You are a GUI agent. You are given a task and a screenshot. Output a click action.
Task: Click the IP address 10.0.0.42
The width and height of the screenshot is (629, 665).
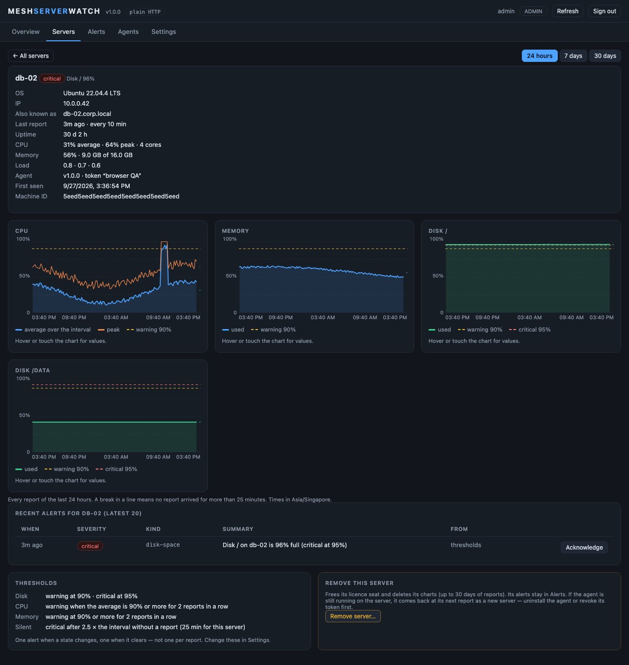76,104
